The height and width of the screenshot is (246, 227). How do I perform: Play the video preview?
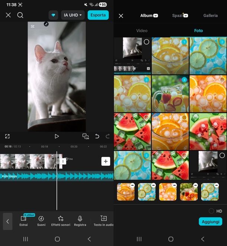tap(57, 136)
